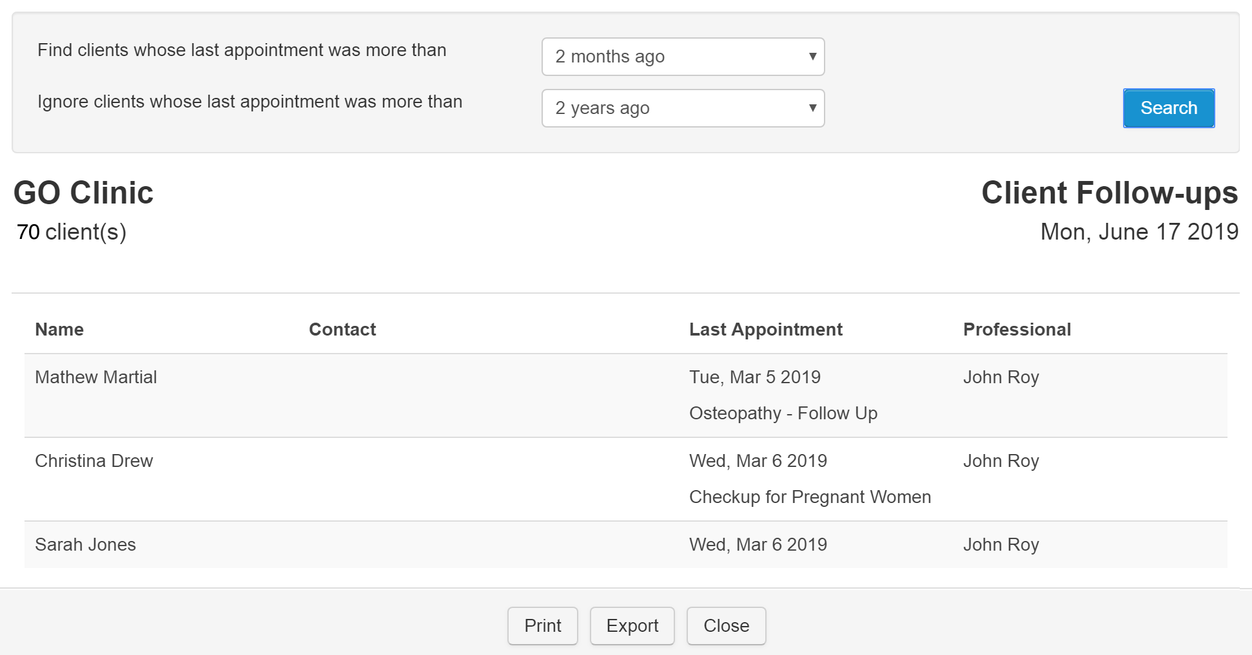1252x655 pixels.
Task: Click the 'Tue, Mar 5 2019' appointment date
Action: click(x=755, y=377)
